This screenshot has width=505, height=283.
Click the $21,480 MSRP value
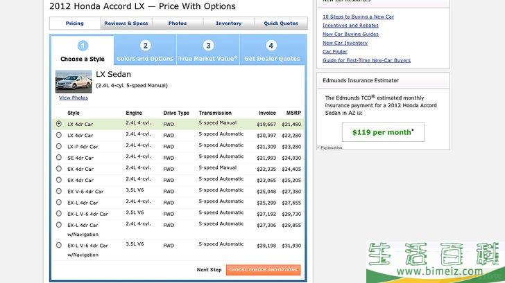[x=291, y=125]
